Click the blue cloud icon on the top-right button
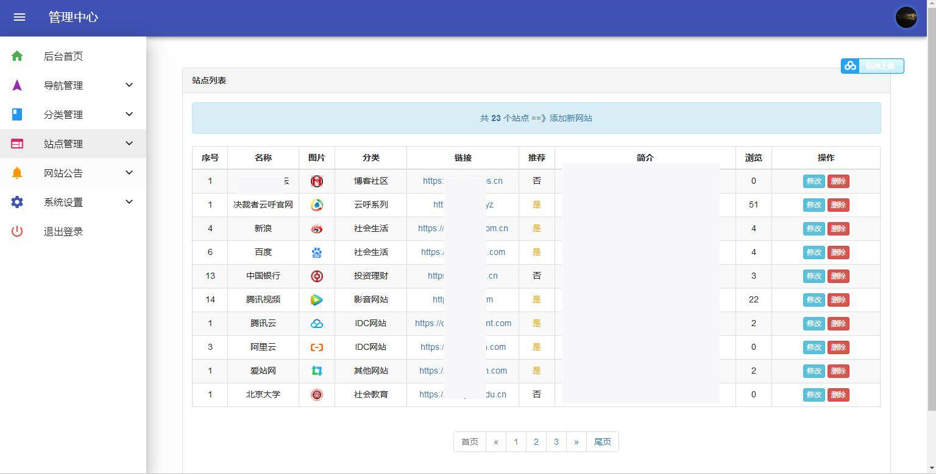Screen dimensions: 936x474 tap(850, 66)
